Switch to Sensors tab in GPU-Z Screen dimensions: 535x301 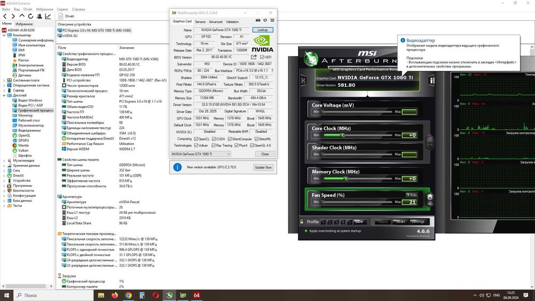coord(200,21)
